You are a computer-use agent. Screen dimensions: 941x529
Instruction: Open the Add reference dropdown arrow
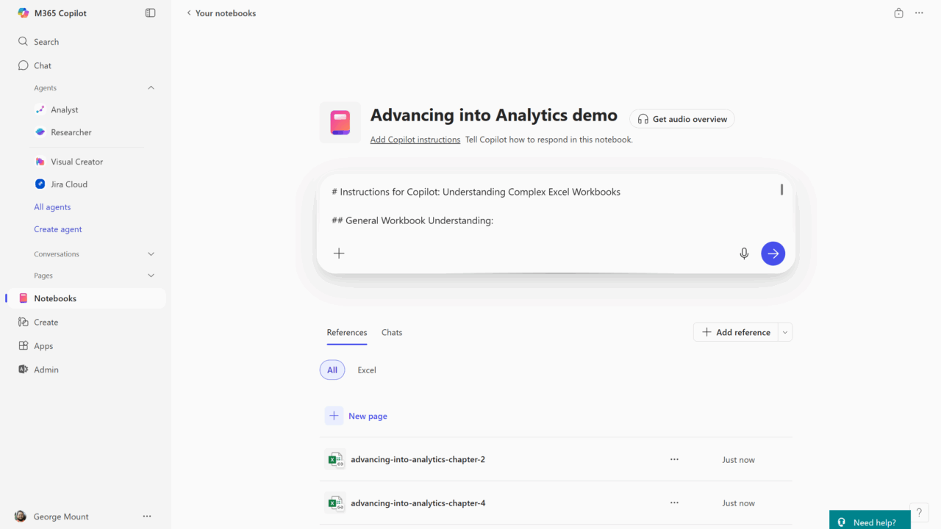click(x=785, y=332)
